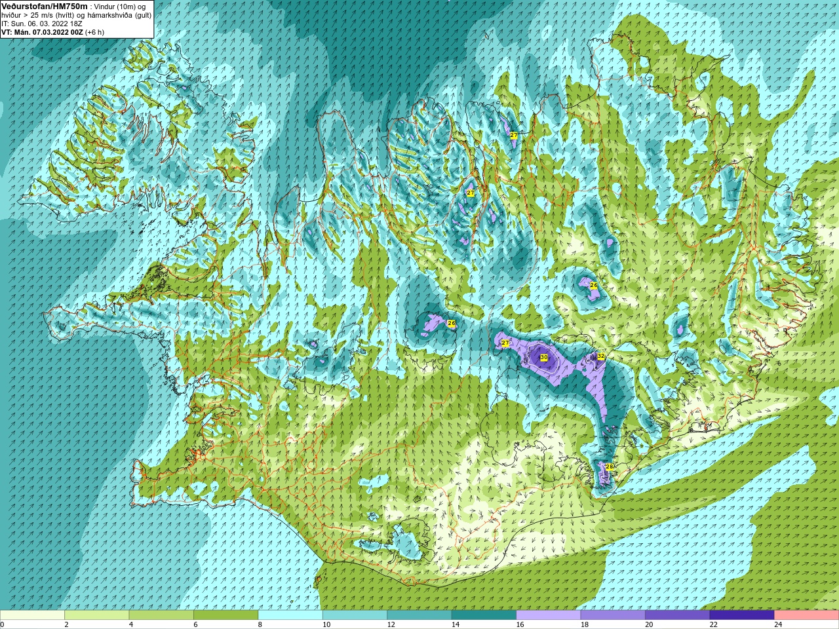Select the light lavender 16–18 legend swatch

pyautogui.click(x=549, y=615)
